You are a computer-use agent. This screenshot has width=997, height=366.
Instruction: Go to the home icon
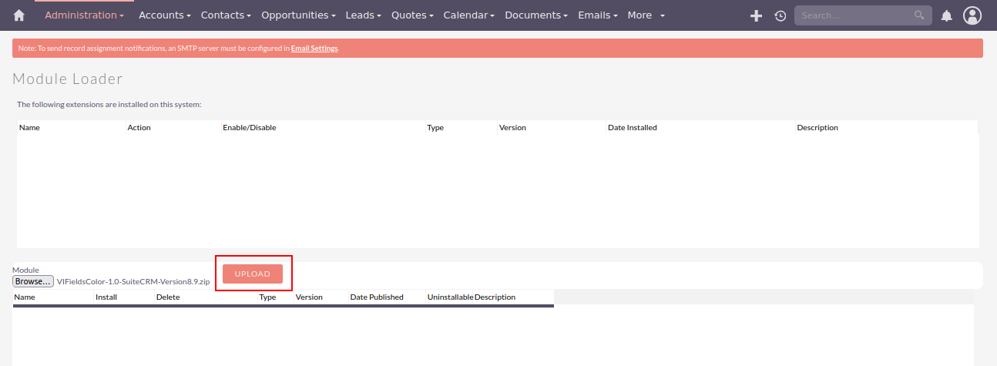[19, 15]
